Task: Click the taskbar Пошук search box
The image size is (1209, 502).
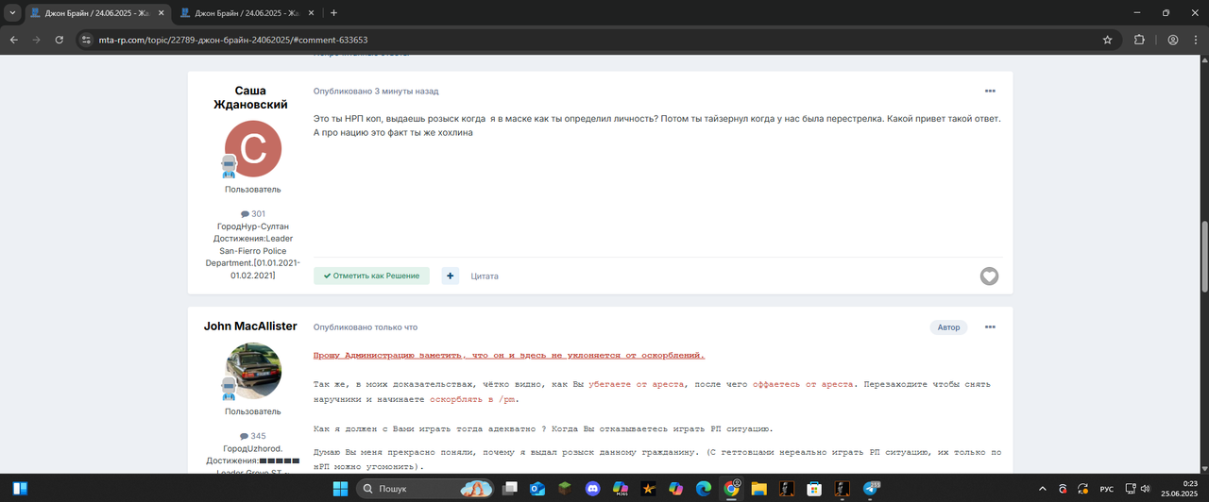Action: (424, 489)
